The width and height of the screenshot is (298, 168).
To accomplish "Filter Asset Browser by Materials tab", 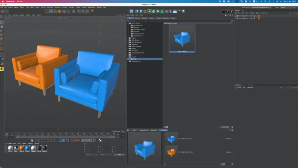I will [144, 18].
